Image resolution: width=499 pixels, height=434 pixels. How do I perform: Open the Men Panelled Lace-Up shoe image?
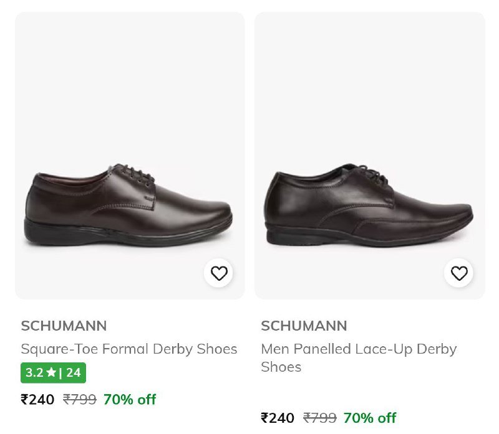click(369, 156)
